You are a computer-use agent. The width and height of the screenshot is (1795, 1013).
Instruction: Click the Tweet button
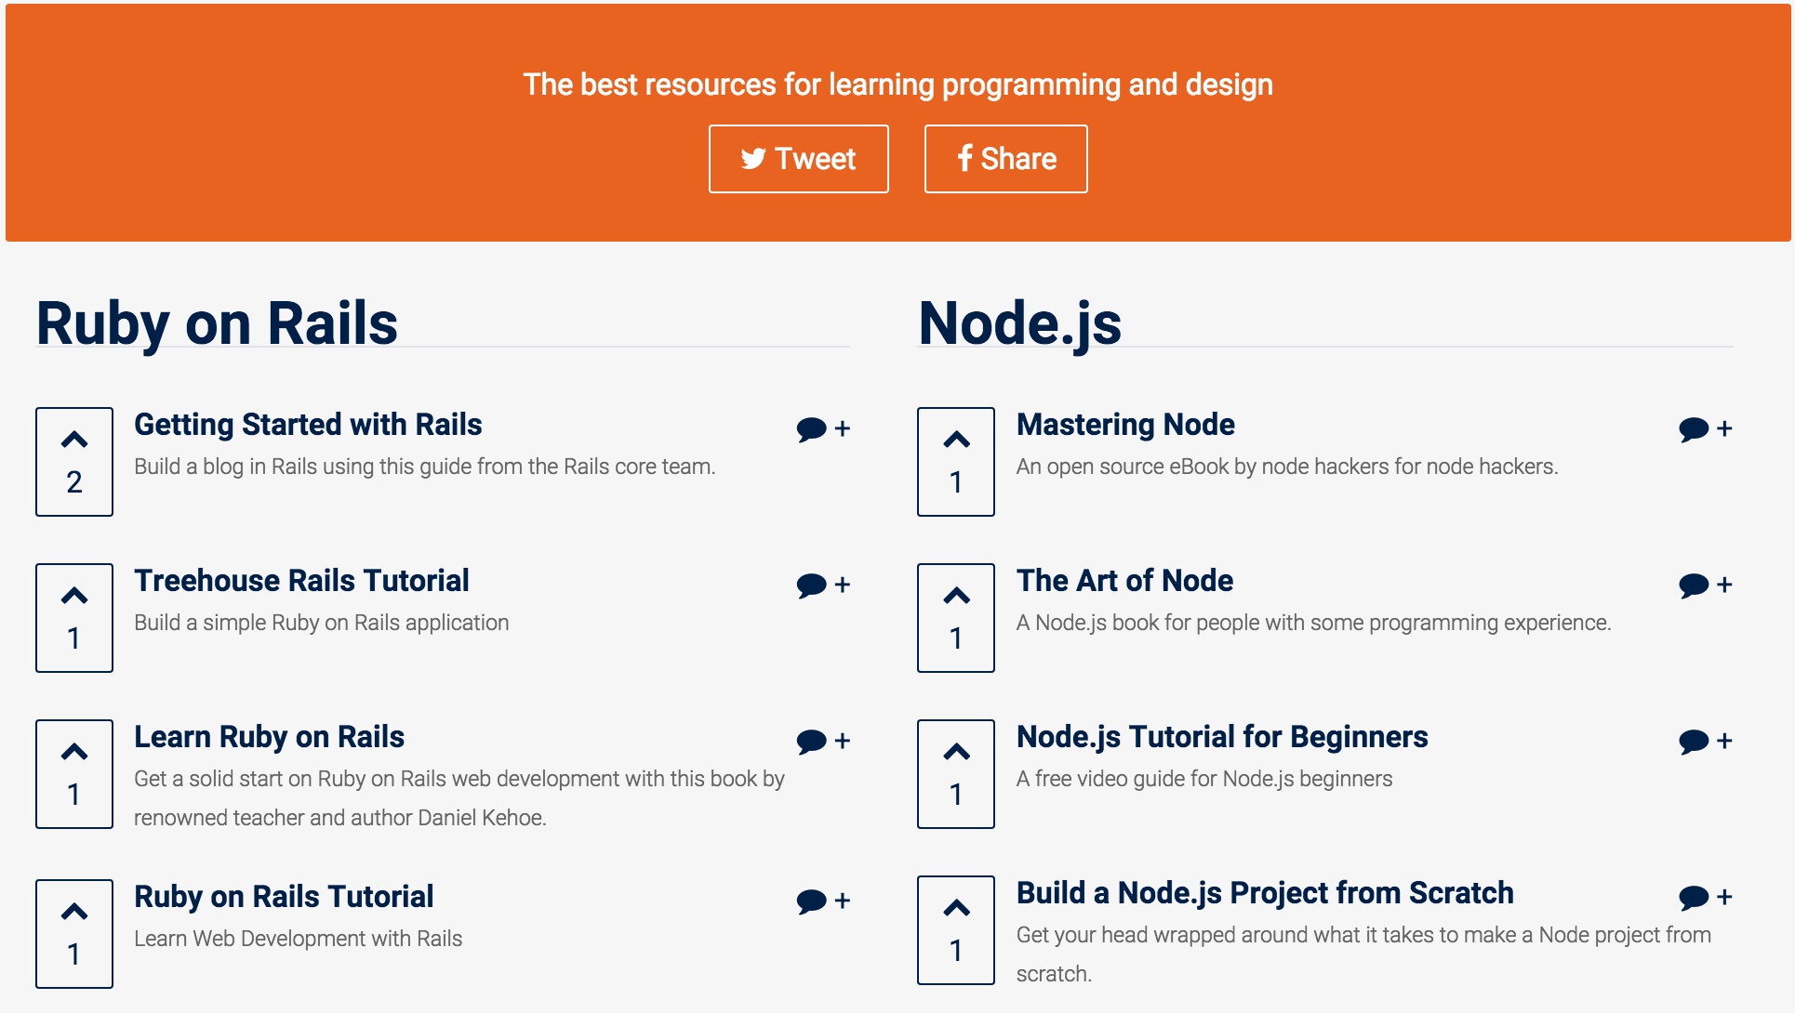(798, 159)
